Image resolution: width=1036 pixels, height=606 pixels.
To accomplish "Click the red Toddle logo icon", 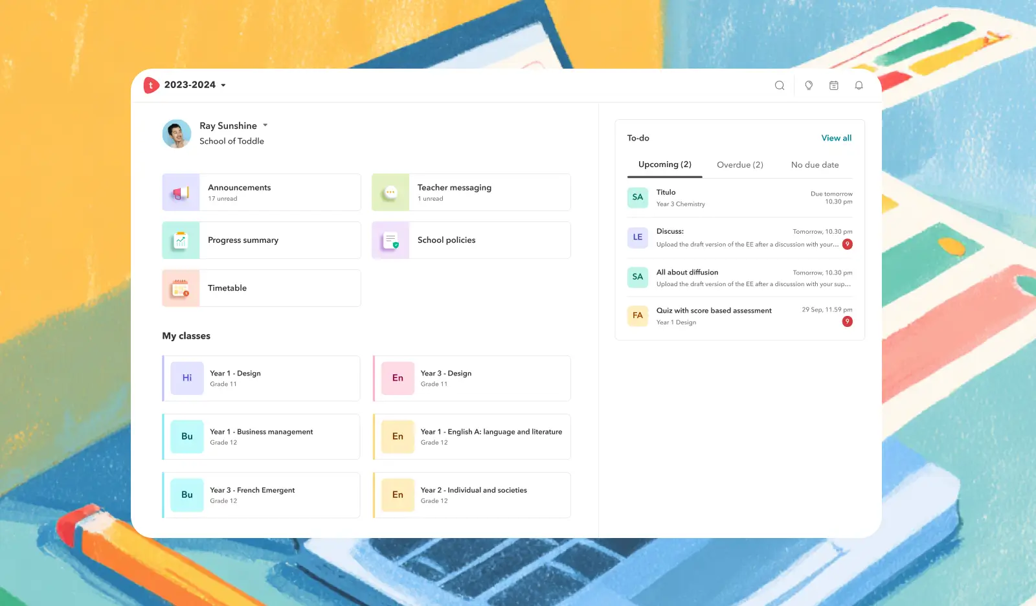I will tap(151, 85).
